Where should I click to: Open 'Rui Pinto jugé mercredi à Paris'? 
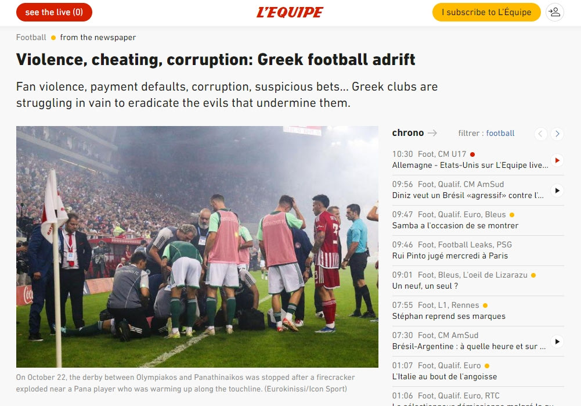(x=450, y=256)
